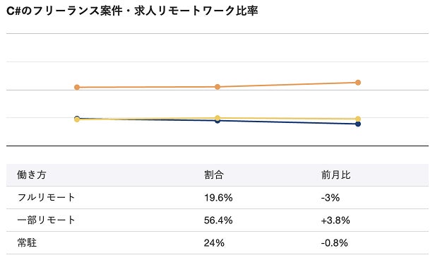Click the dark blue line's middle point
The image size is (435, 265).
tap(218, 121)
